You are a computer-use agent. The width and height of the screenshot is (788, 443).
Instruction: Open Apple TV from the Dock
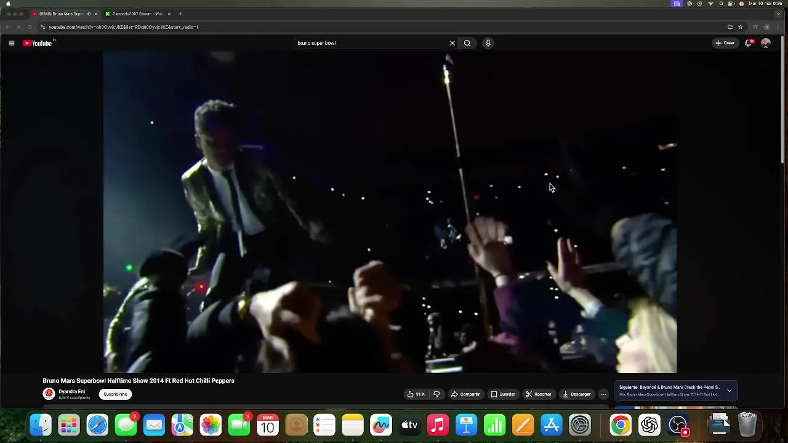[409, 425]
